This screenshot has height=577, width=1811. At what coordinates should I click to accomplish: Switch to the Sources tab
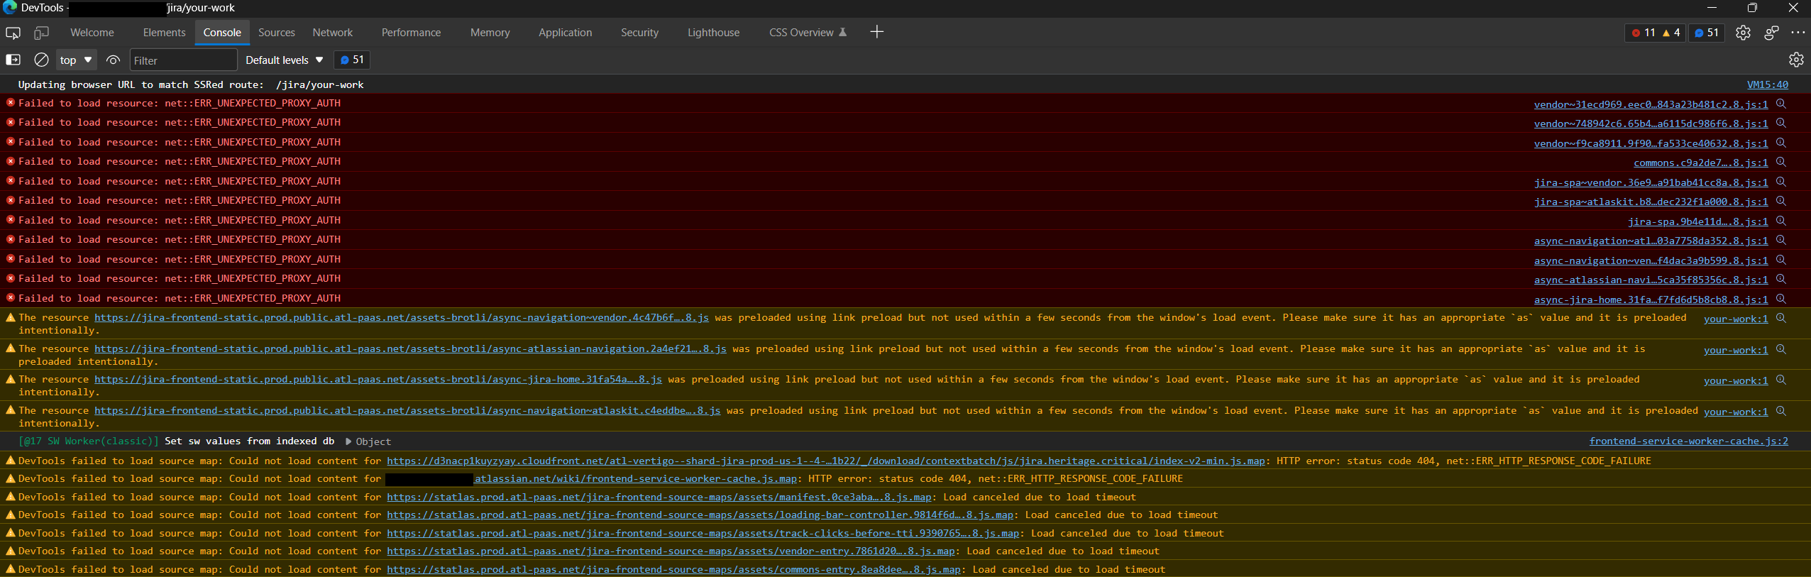(277, 33)
